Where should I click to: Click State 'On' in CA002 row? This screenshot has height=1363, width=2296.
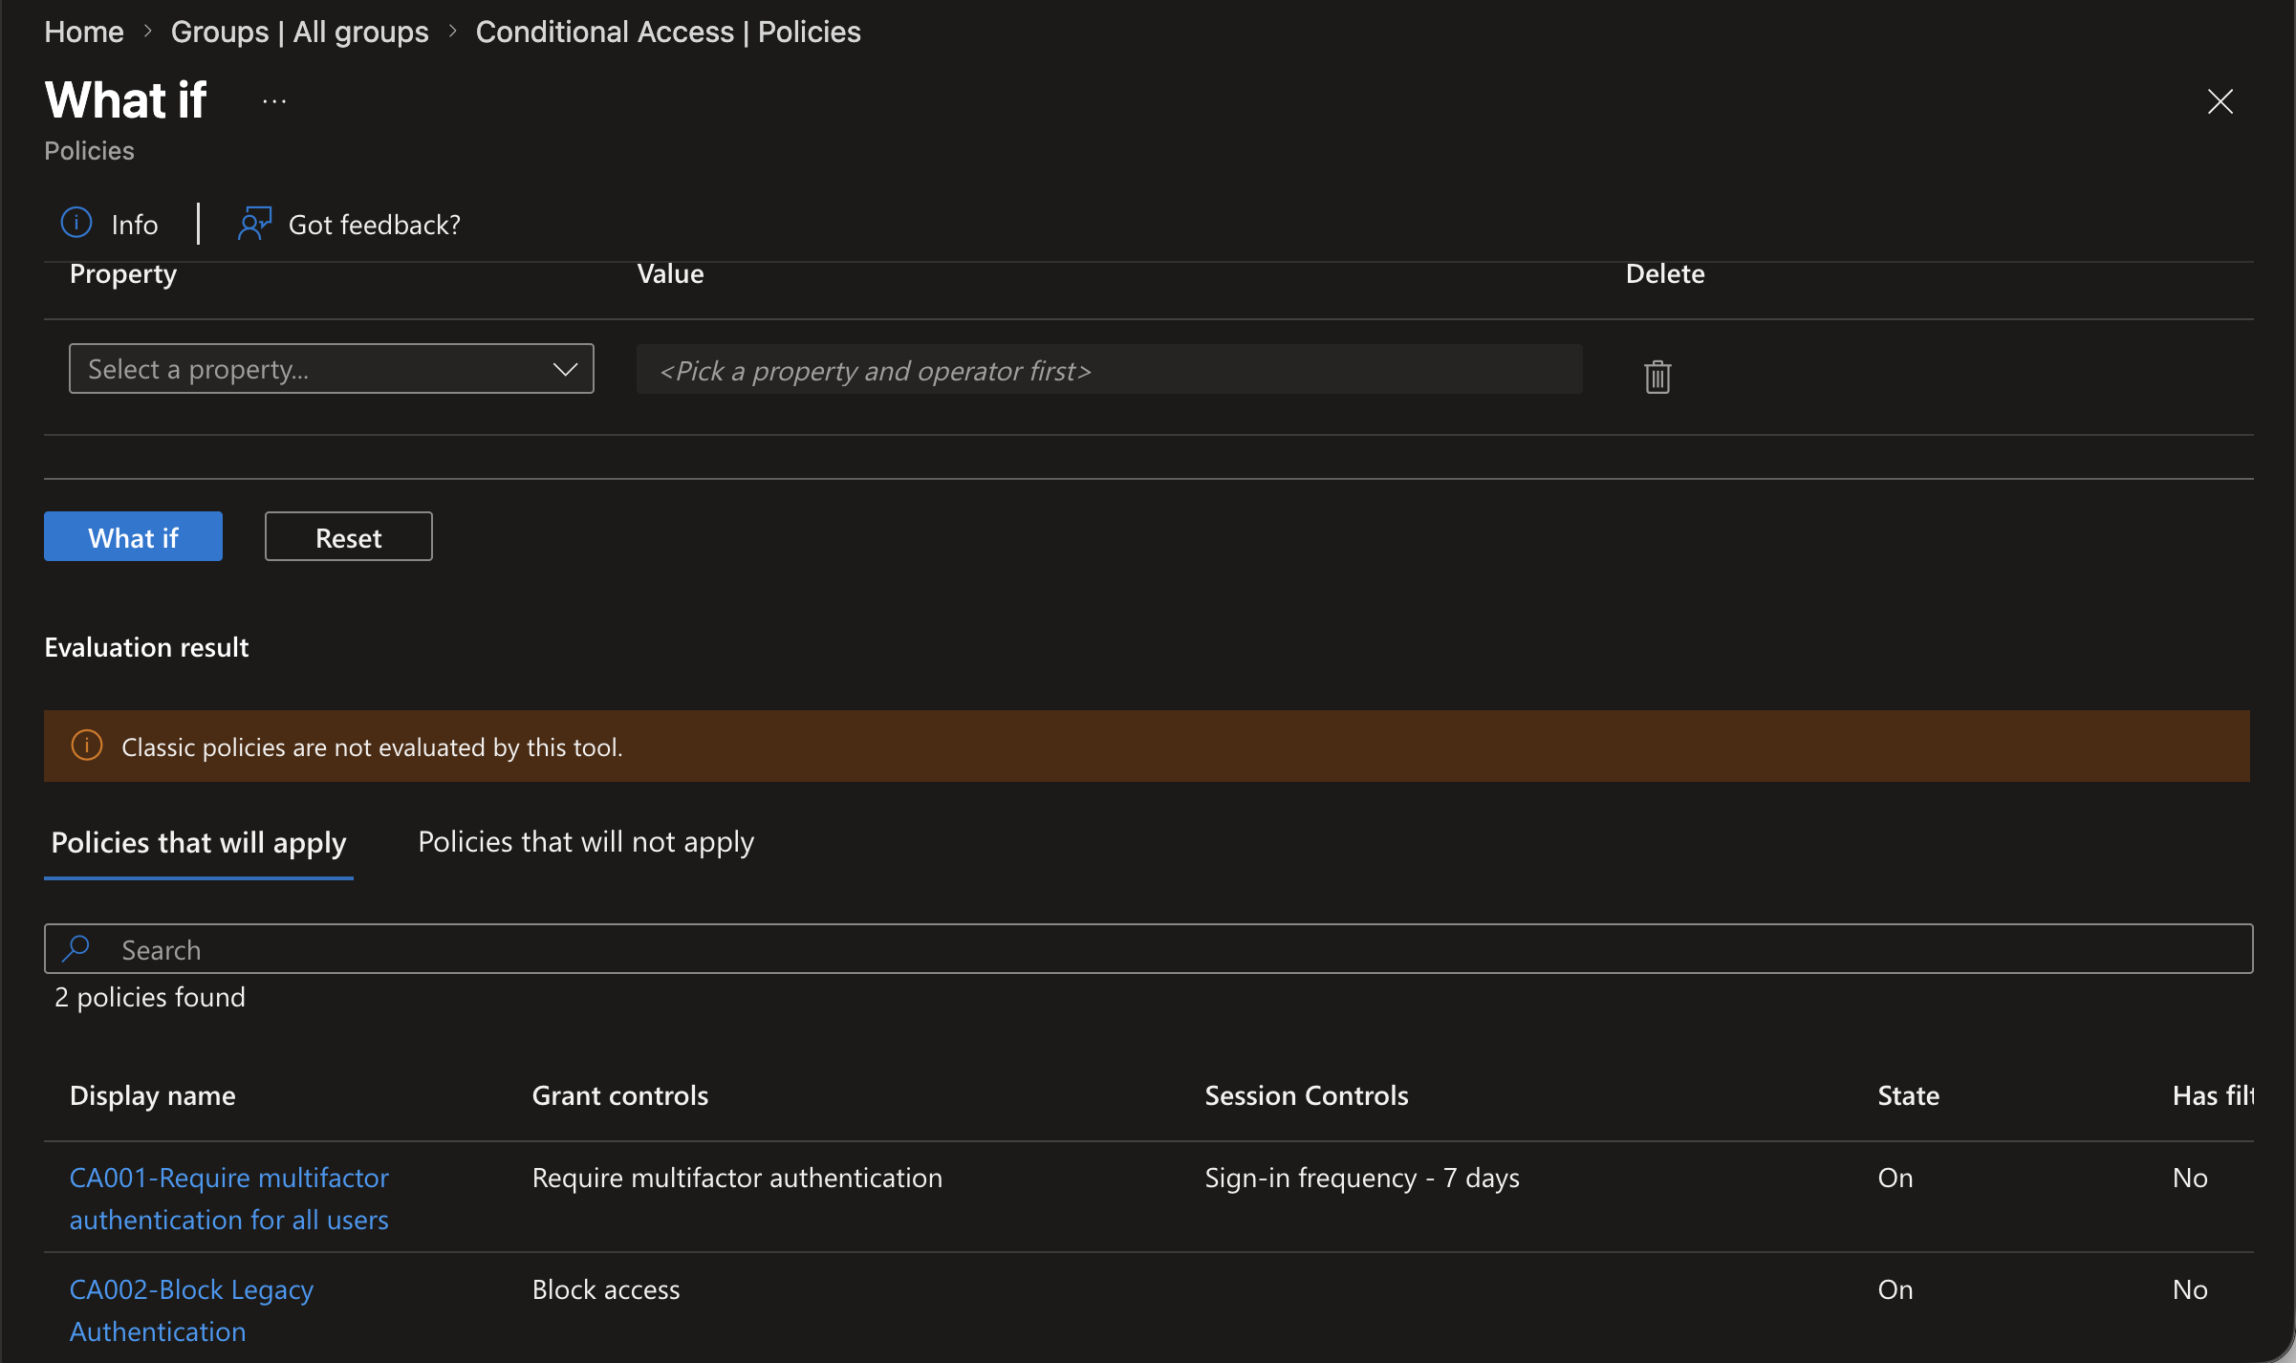tap(1895, 1289)
